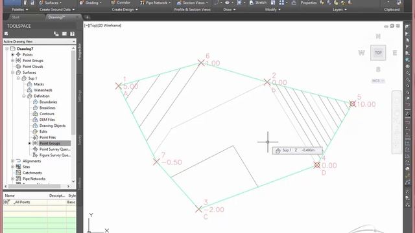Open the Pipe Network ribbon tool

pos(156,3)
